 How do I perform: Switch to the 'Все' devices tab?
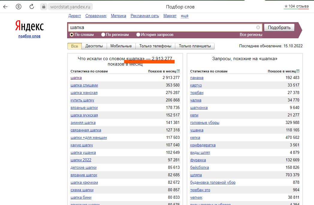pos(75,46)
